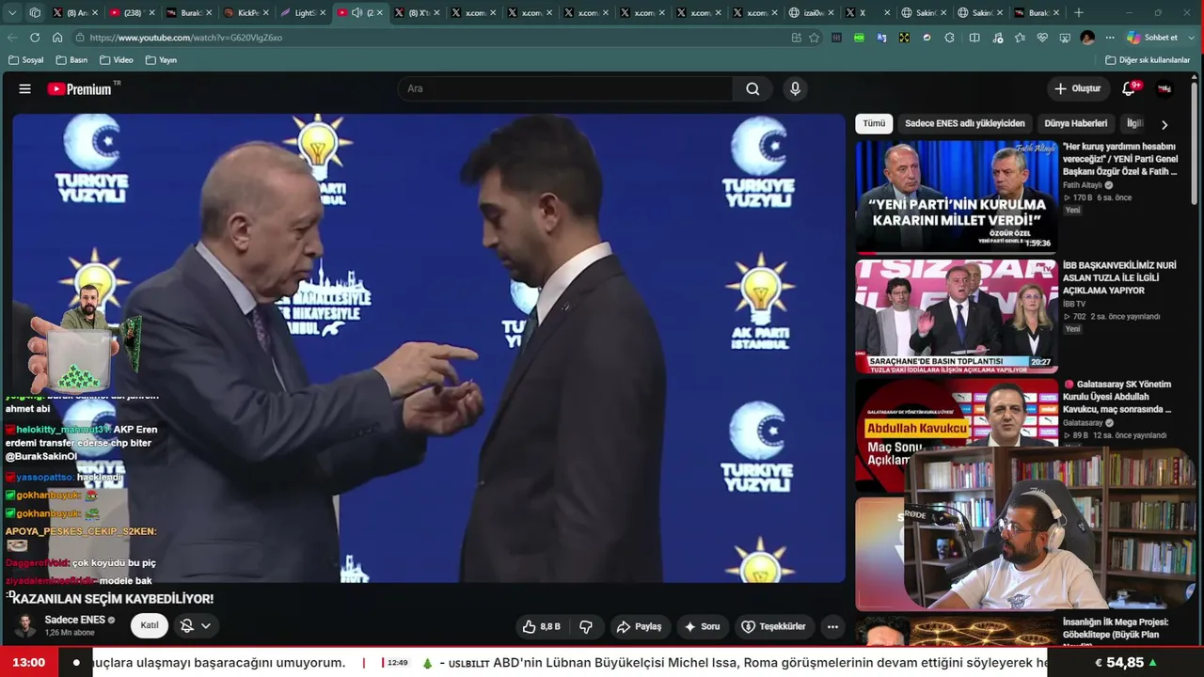Open the YouTube guide hamburger menu
1204x677 pixels.
click(25, 89)
